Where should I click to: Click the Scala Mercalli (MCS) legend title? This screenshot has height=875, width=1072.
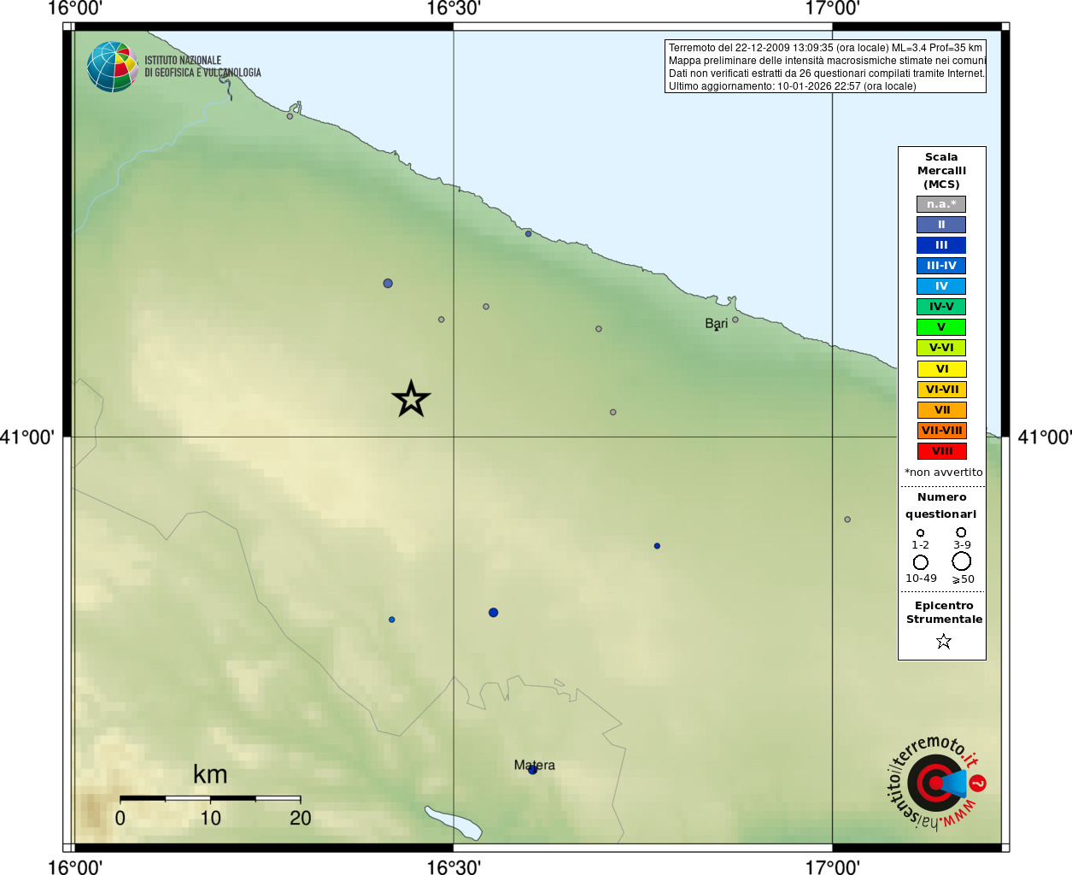941,171
